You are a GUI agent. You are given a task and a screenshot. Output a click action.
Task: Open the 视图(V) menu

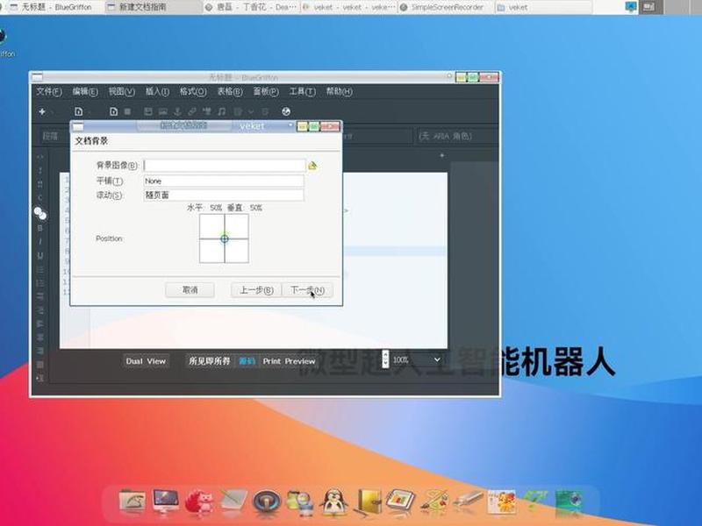tap(121, 91)
